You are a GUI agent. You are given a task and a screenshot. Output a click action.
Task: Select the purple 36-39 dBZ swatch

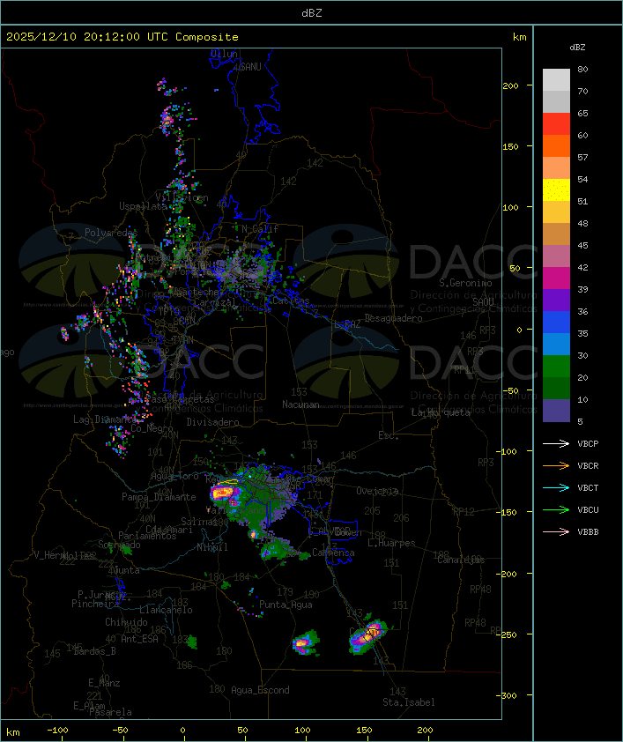point(556,300)
